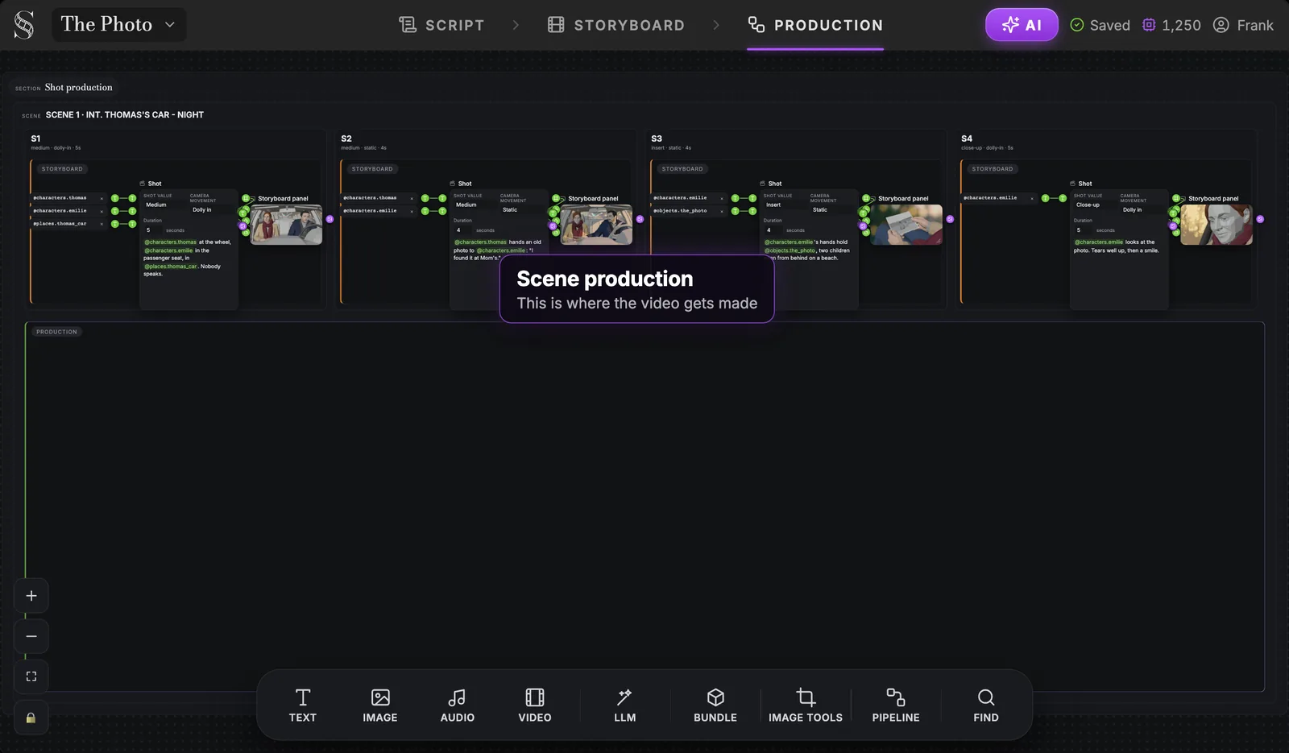Select the Production tab
This screenshot has width=1289, height=753.
pos(815,25)
